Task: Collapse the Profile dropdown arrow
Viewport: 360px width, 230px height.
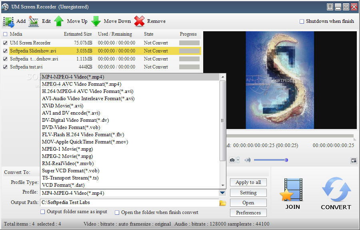Action: (x=222, y=193)
